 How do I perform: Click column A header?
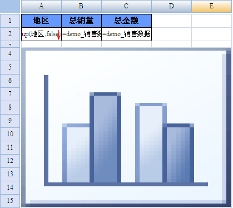pyautogui.click(x=41, y=6)
